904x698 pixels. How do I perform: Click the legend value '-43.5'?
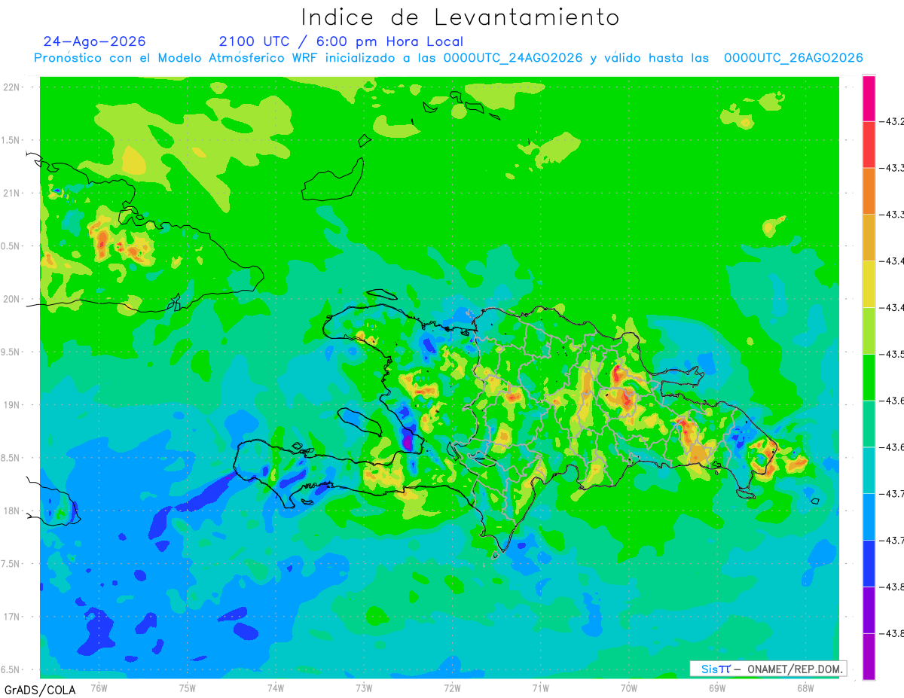(893, 354)
